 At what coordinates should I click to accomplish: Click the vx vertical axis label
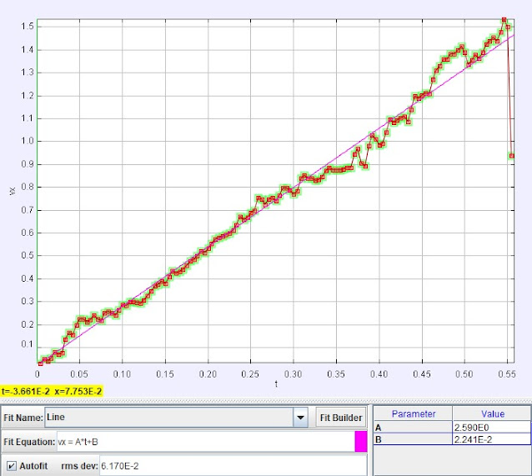click(13, 191)
